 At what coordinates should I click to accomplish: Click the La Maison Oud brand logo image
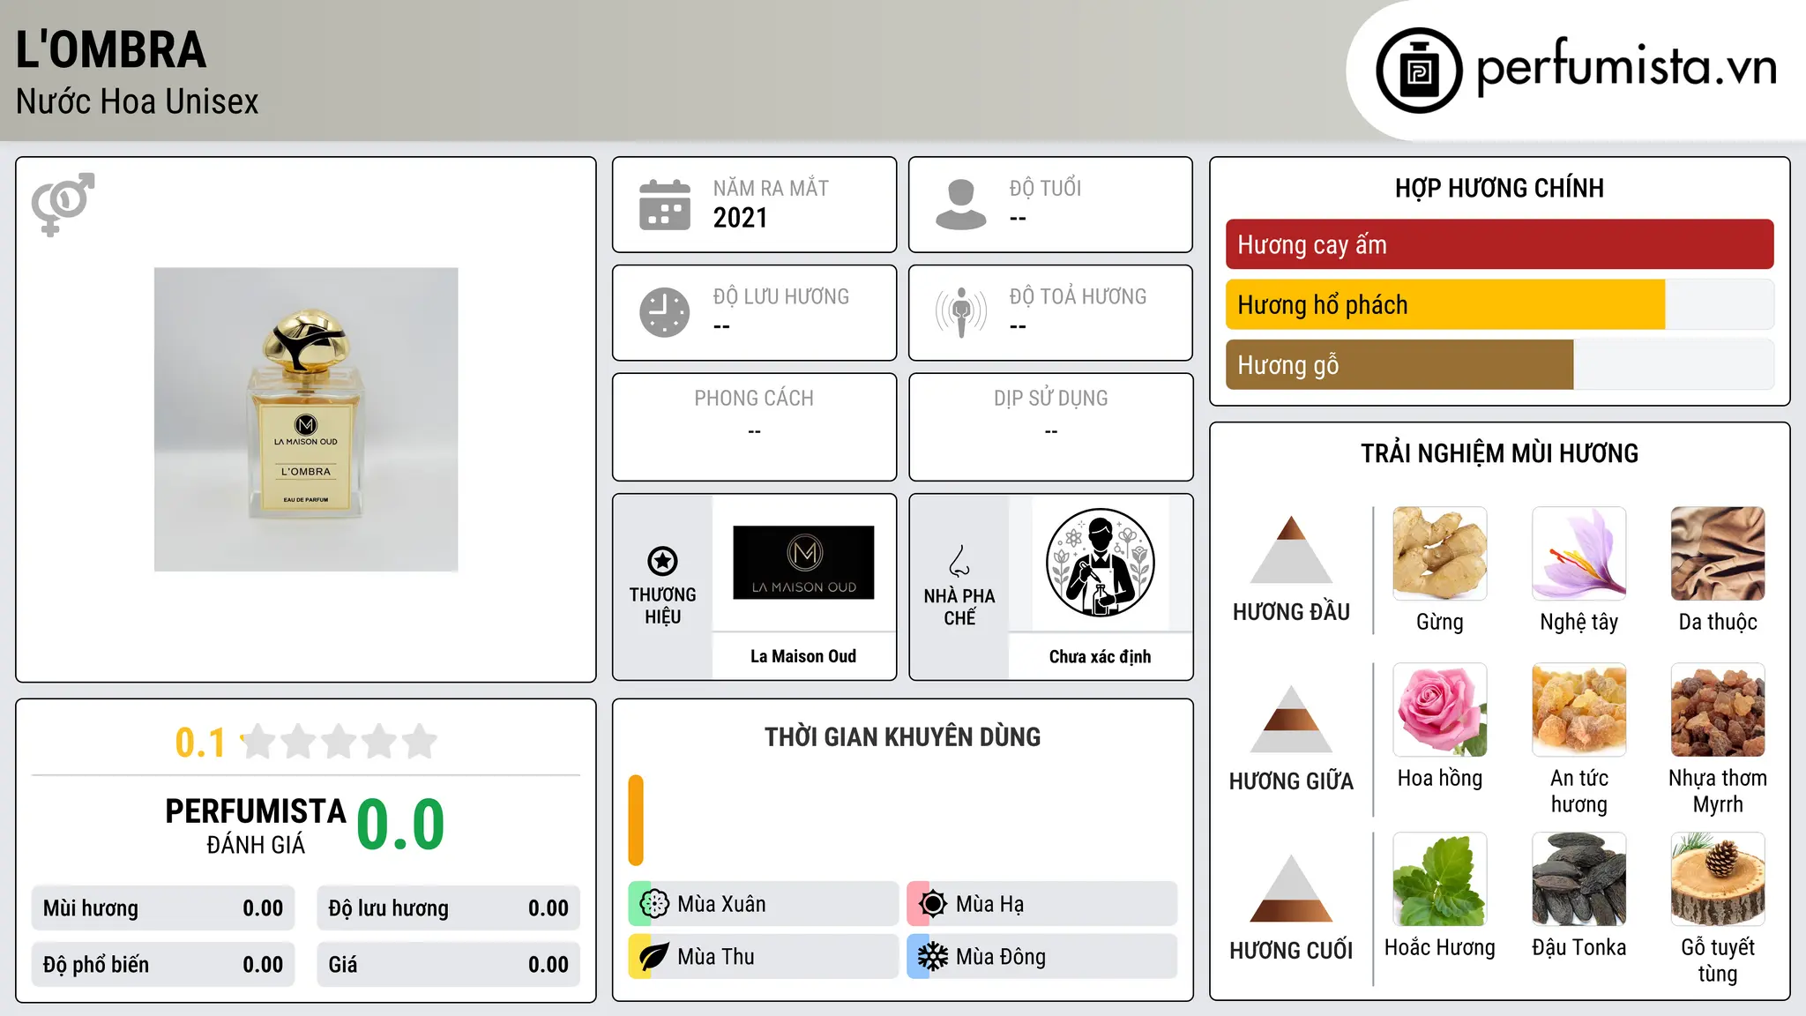point(803,563)
